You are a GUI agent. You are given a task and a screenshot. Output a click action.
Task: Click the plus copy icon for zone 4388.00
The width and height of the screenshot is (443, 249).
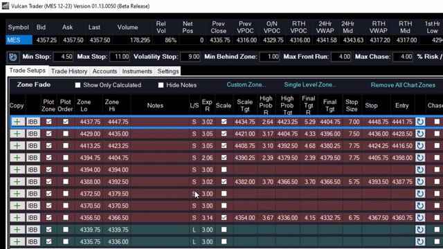pyautogui.click(x=17, y=181)
